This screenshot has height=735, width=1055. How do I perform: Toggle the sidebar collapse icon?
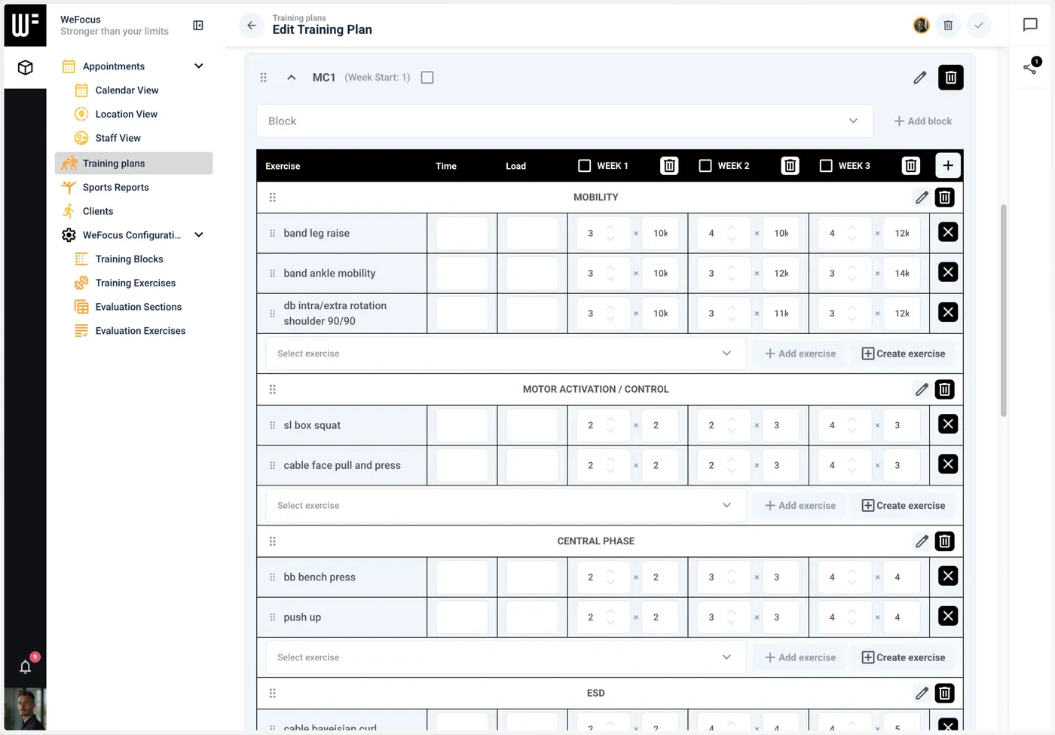coord(198,26)
